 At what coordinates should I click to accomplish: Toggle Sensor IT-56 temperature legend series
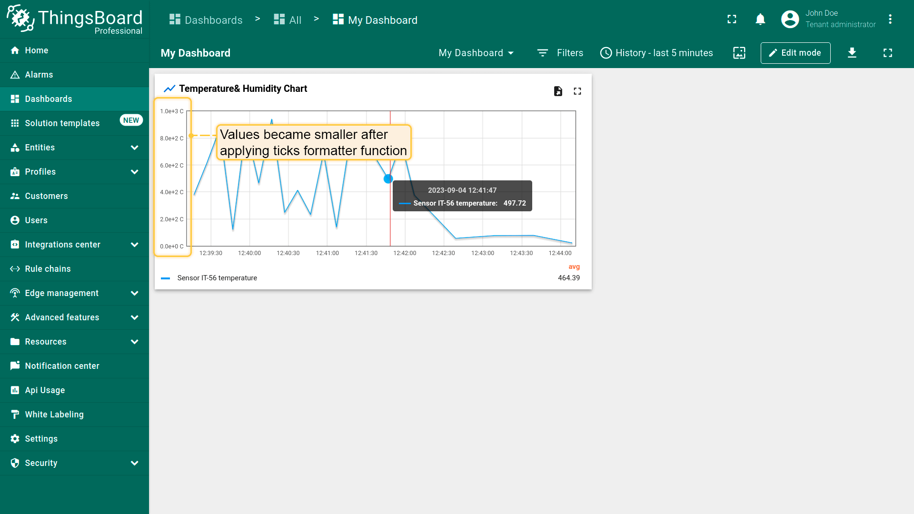[x=217, y=278]
